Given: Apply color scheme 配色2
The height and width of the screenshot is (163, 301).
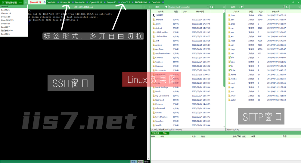Looking at the screenshot, I should [x=140, y=161].
